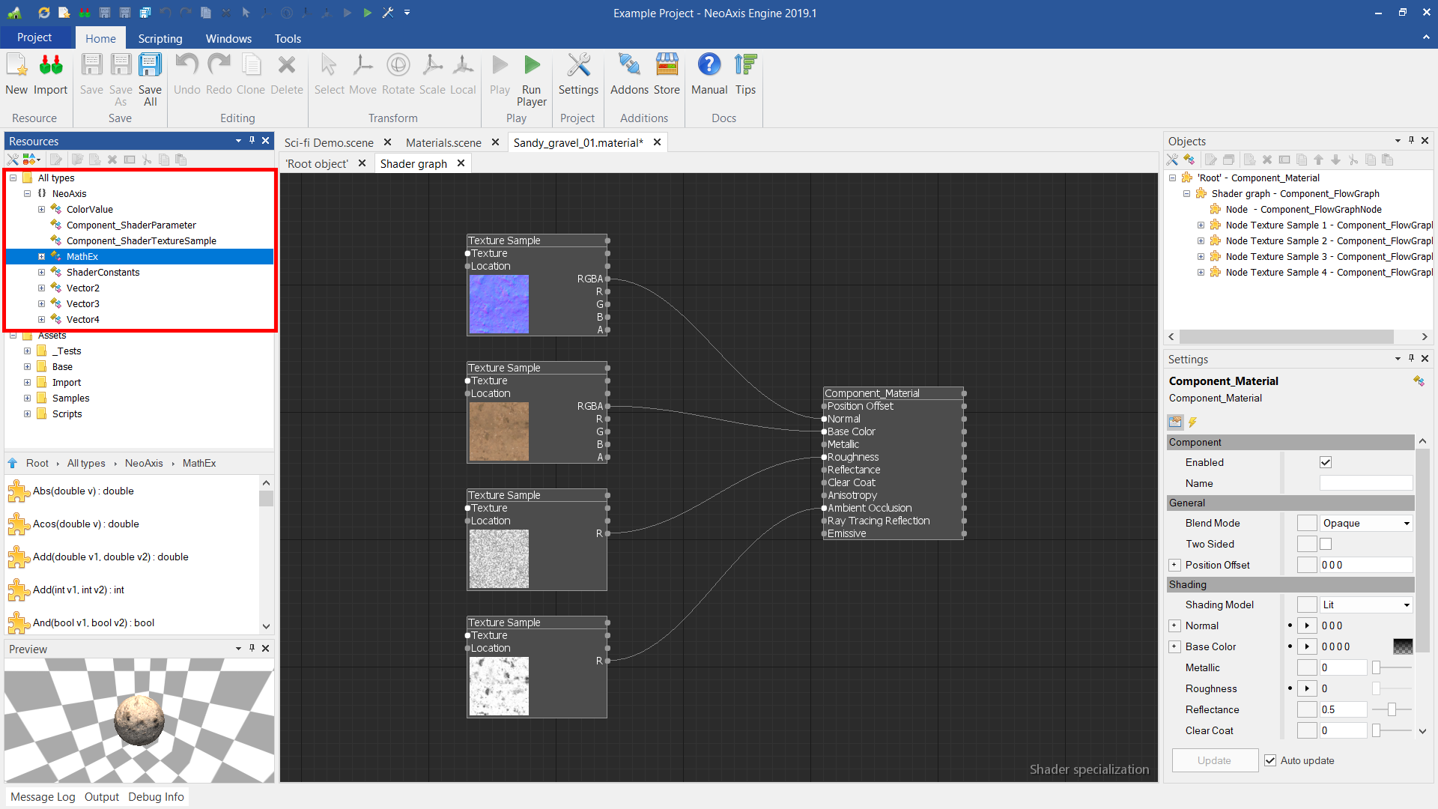The height and width of the screenshot is (809, 1438).
Task: Expand the Vector3 tree node
Action: pyautogui.click(x=42, y=304)
